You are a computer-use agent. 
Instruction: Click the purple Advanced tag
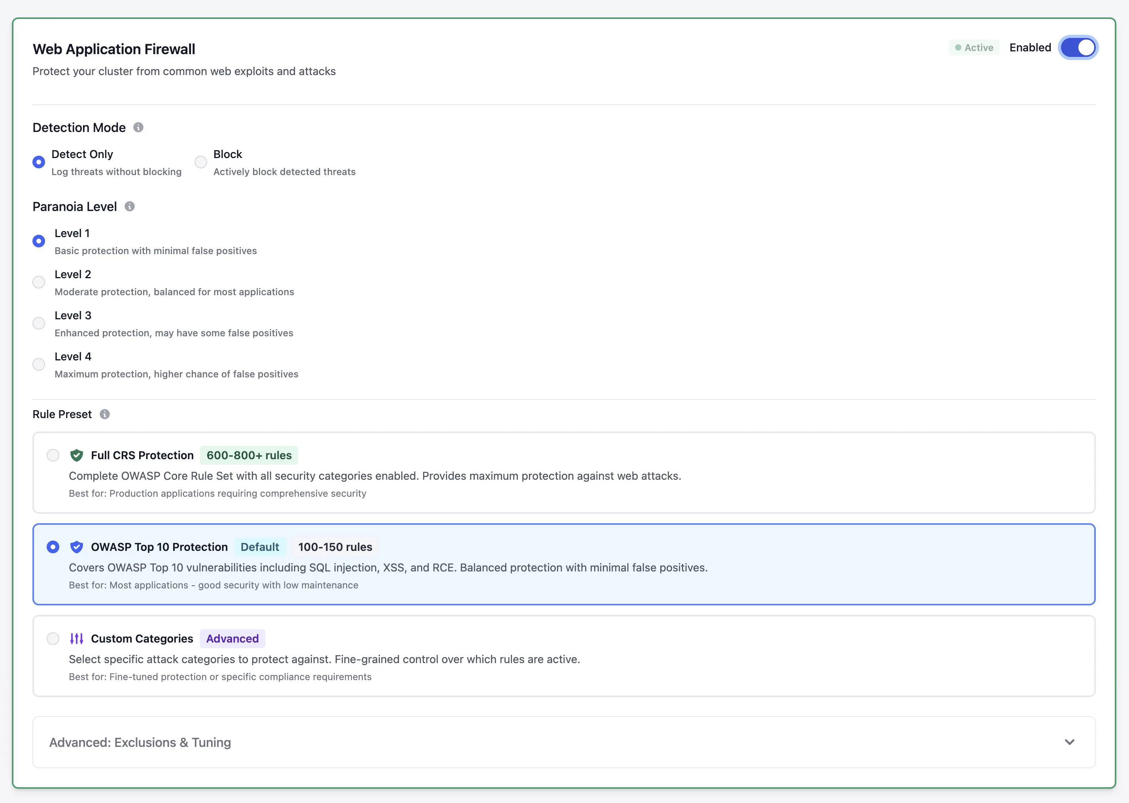(x=232, y=639)
